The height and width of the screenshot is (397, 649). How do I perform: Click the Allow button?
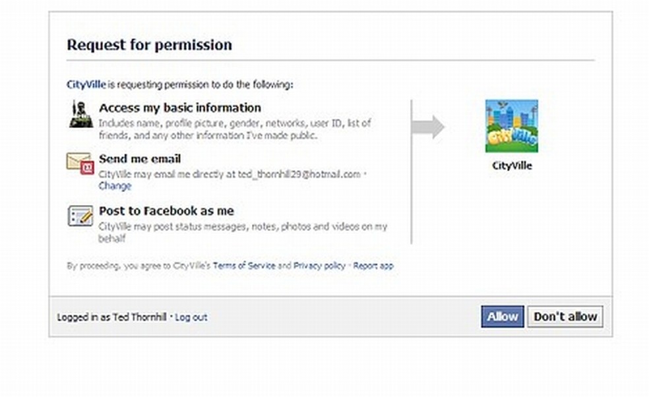click(502, 317)
